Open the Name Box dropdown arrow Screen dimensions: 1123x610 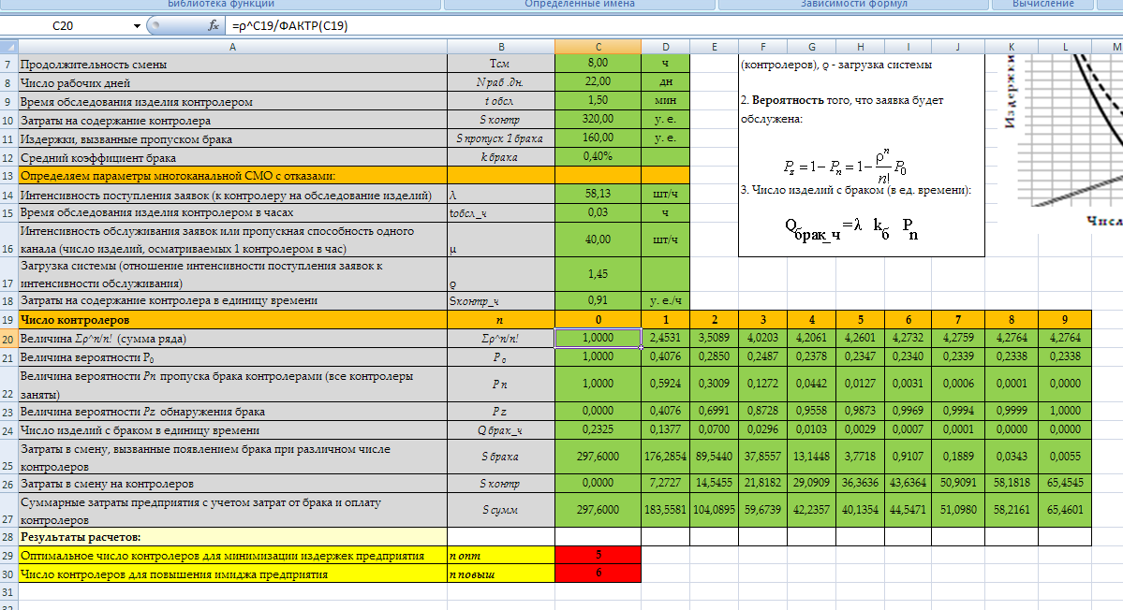click(137, 26)
